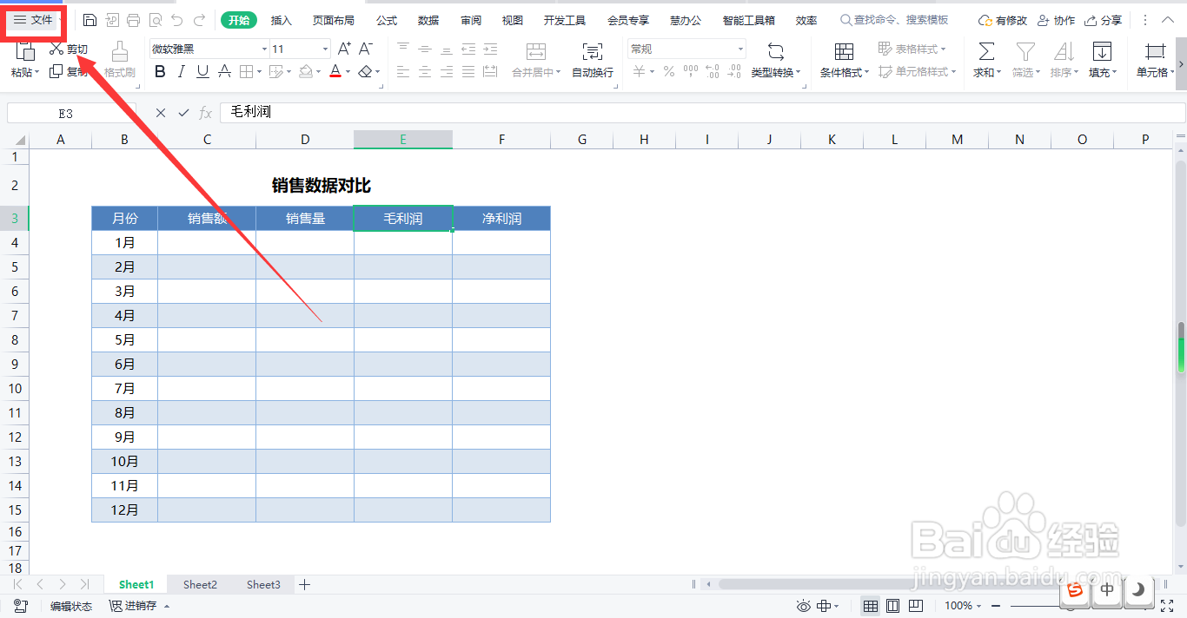Click the command search box (查找命令)
This screenshot has height=618, width=1187.
(895, 20)
